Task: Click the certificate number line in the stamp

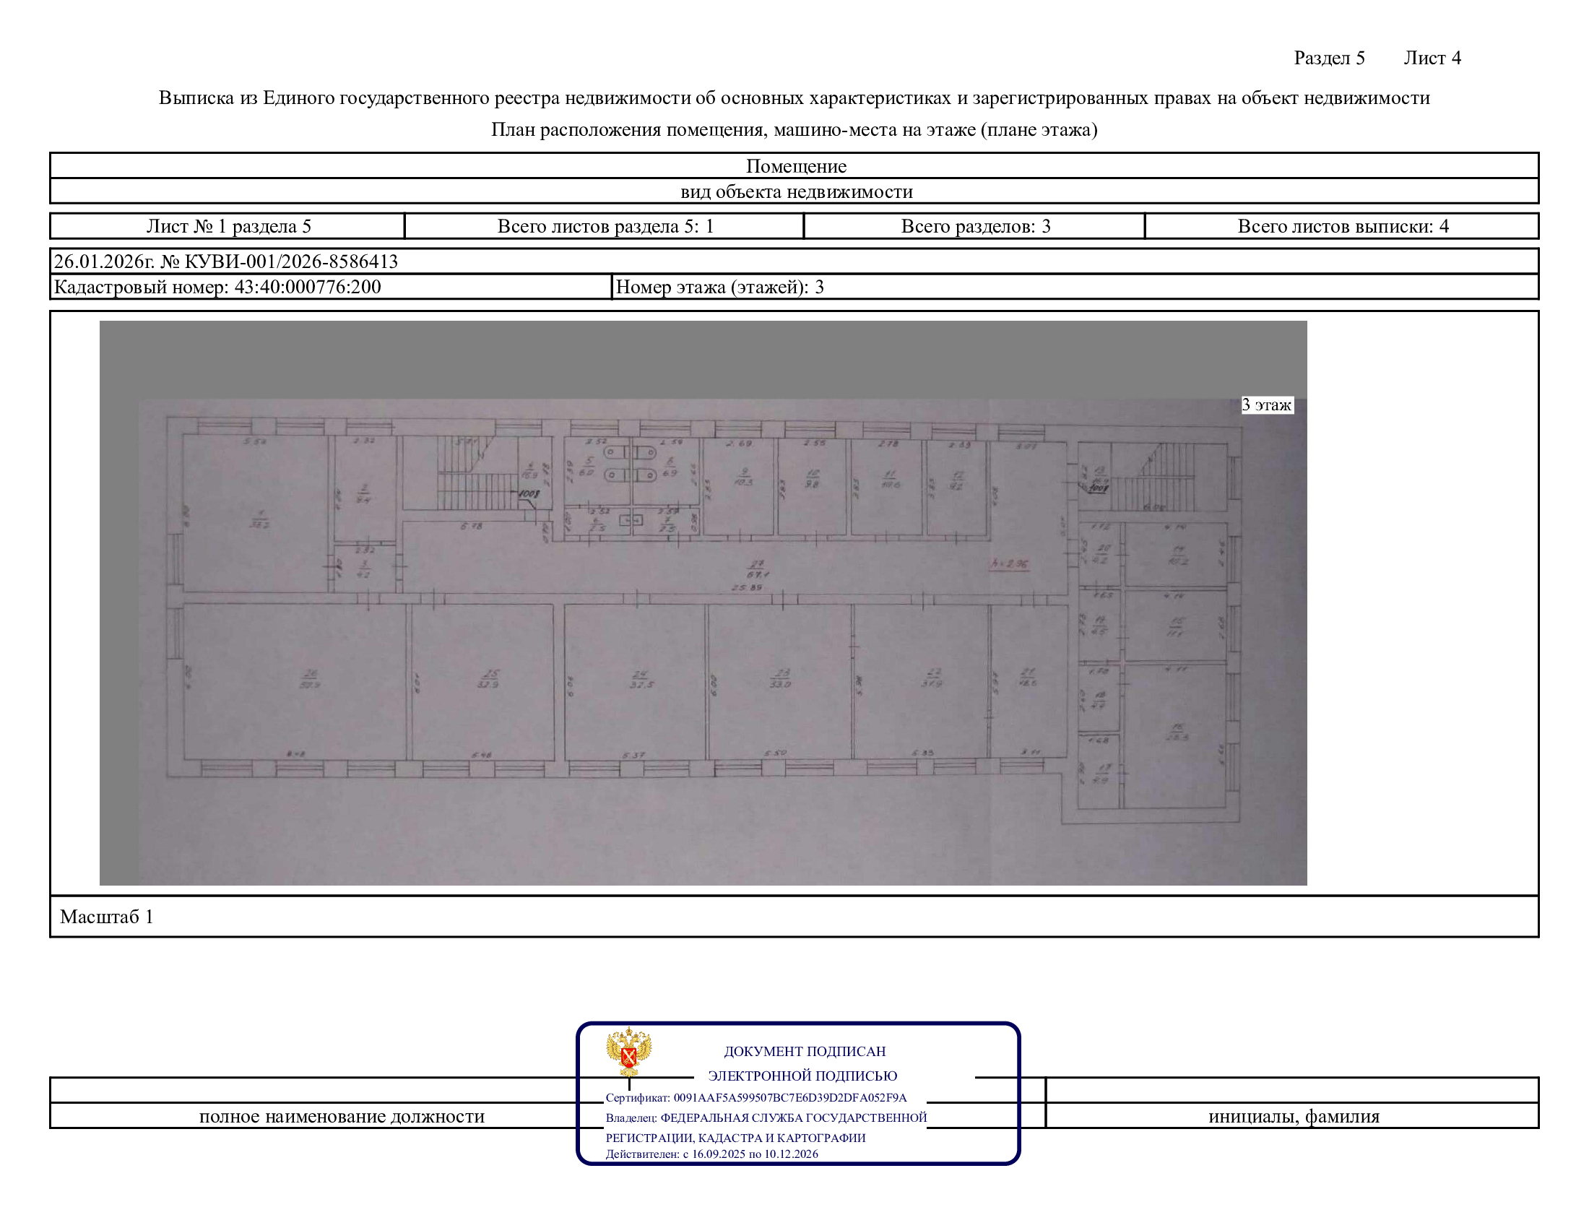Action: (x=755, y=1098)
